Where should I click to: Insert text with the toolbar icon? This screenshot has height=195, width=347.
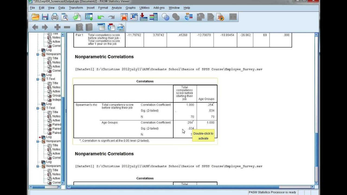pos(121,27)
